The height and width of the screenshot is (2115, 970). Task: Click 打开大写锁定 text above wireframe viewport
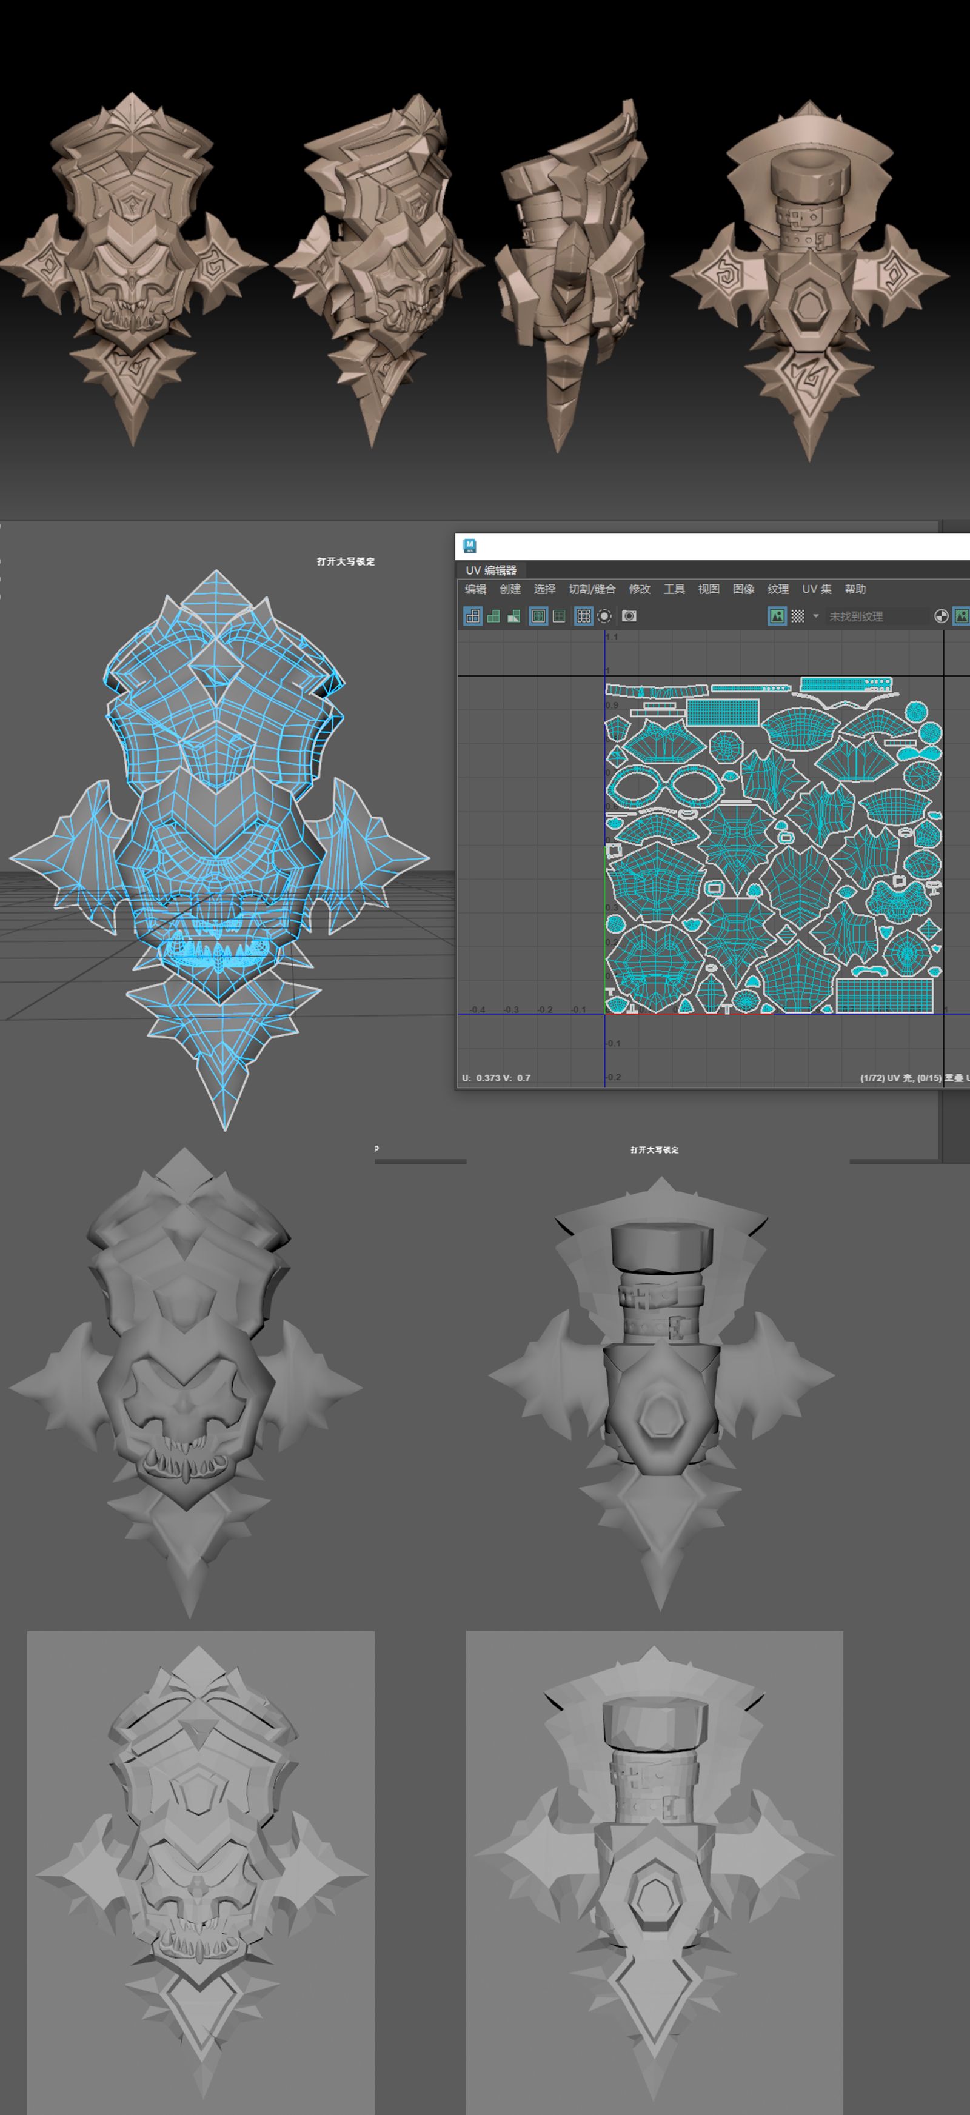pyautogui.click(x=346, y=561)
